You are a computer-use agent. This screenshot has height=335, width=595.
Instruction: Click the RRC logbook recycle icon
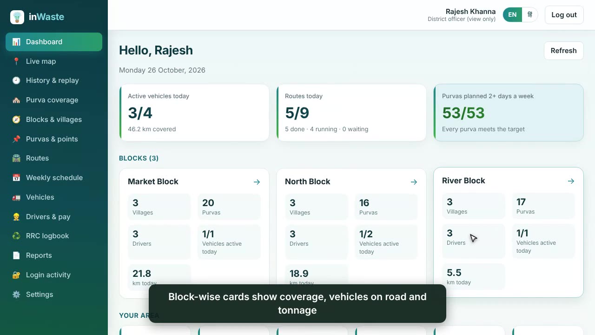[x=16, y=236]
